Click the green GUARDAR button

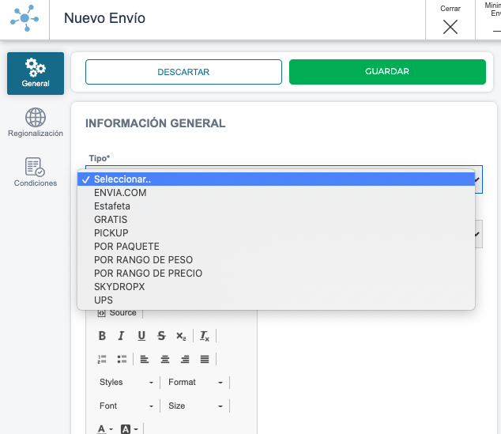(x=387, y=72)
